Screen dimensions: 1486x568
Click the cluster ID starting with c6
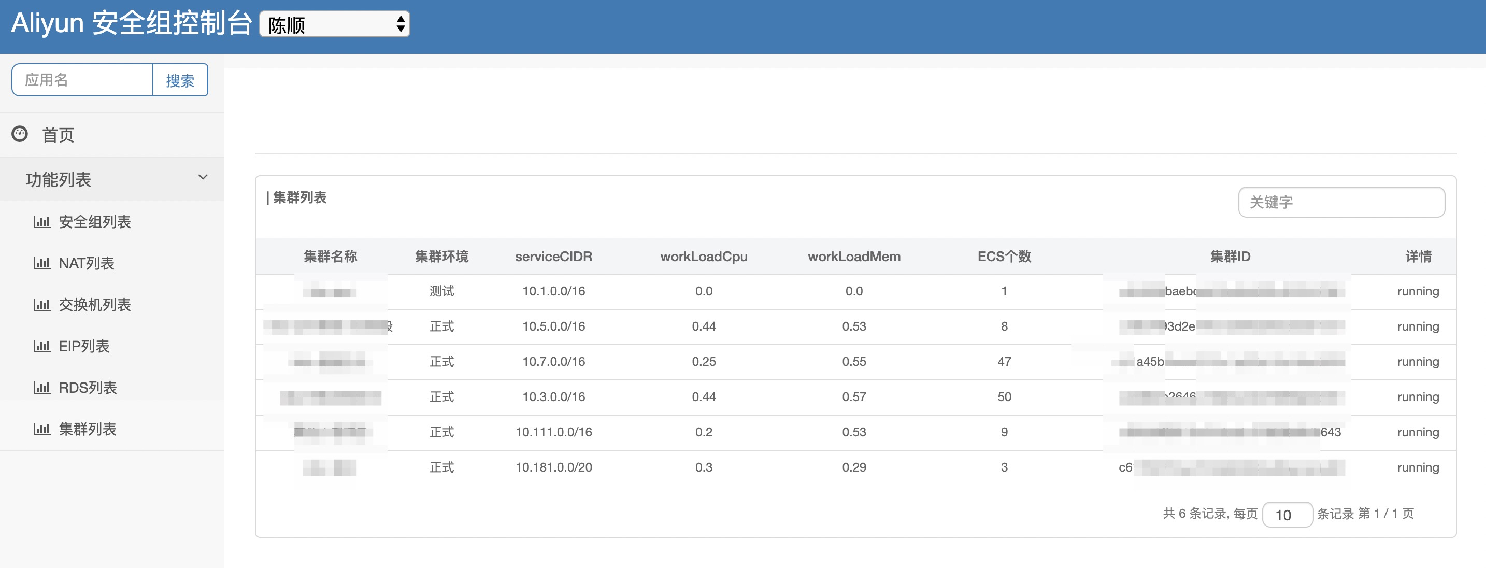click(1232, 467)
